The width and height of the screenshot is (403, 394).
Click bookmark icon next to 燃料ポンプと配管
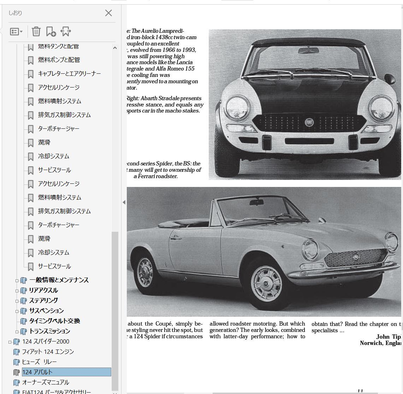pos(31,60)
